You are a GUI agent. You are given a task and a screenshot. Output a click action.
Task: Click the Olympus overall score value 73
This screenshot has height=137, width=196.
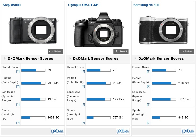point(115,70)
